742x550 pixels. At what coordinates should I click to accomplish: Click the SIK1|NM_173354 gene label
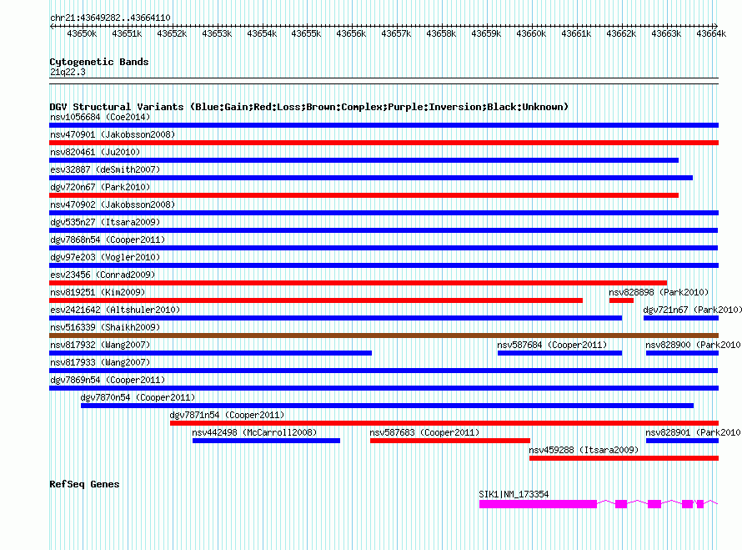click(514, 494)
